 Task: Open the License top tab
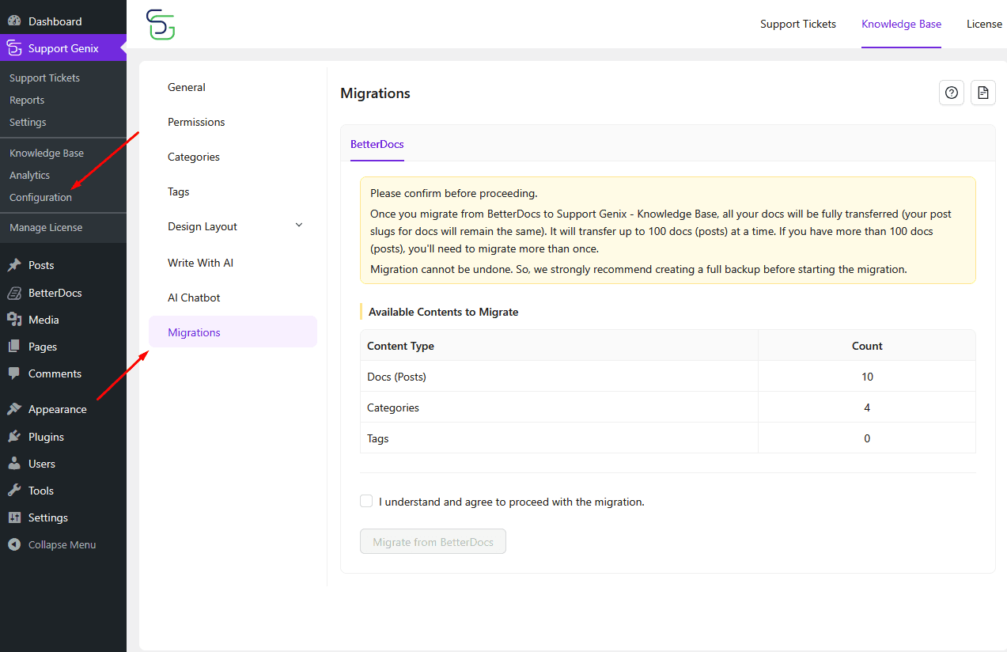[984, 24]
